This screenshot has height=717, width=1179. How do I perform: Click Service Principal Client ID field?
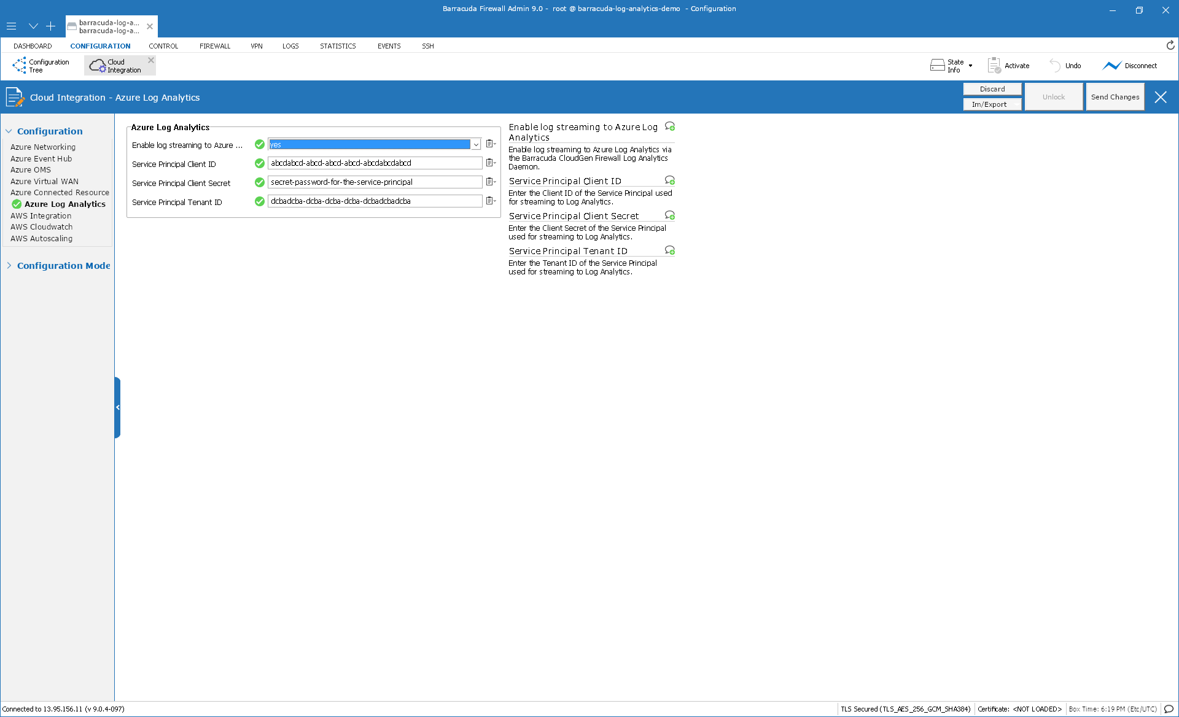tap(375, 163)
